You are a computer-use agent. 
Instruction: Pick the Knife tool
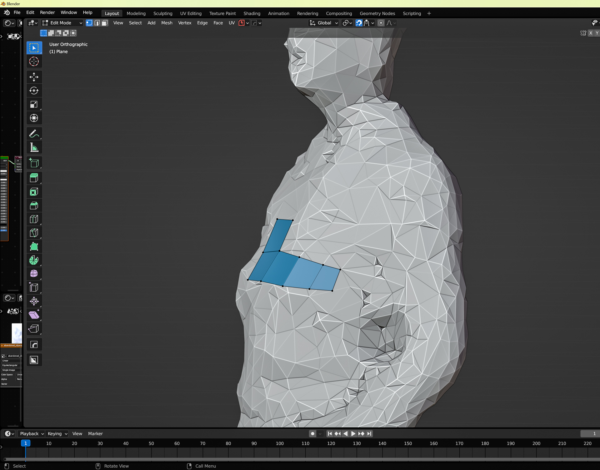click(x=34, y=233)
